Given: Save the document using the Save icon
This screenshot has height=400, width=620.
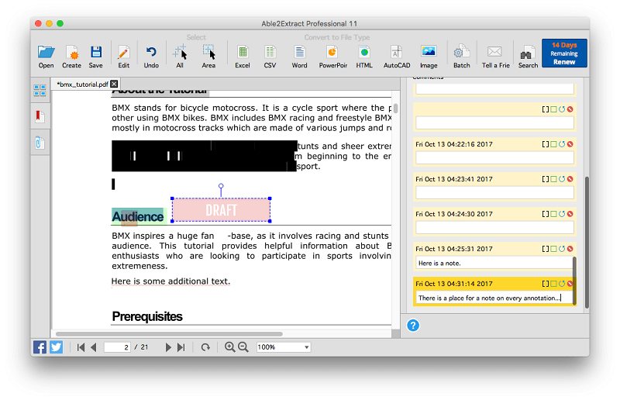Looking at the screenshot, I should (x=95, y=56).
